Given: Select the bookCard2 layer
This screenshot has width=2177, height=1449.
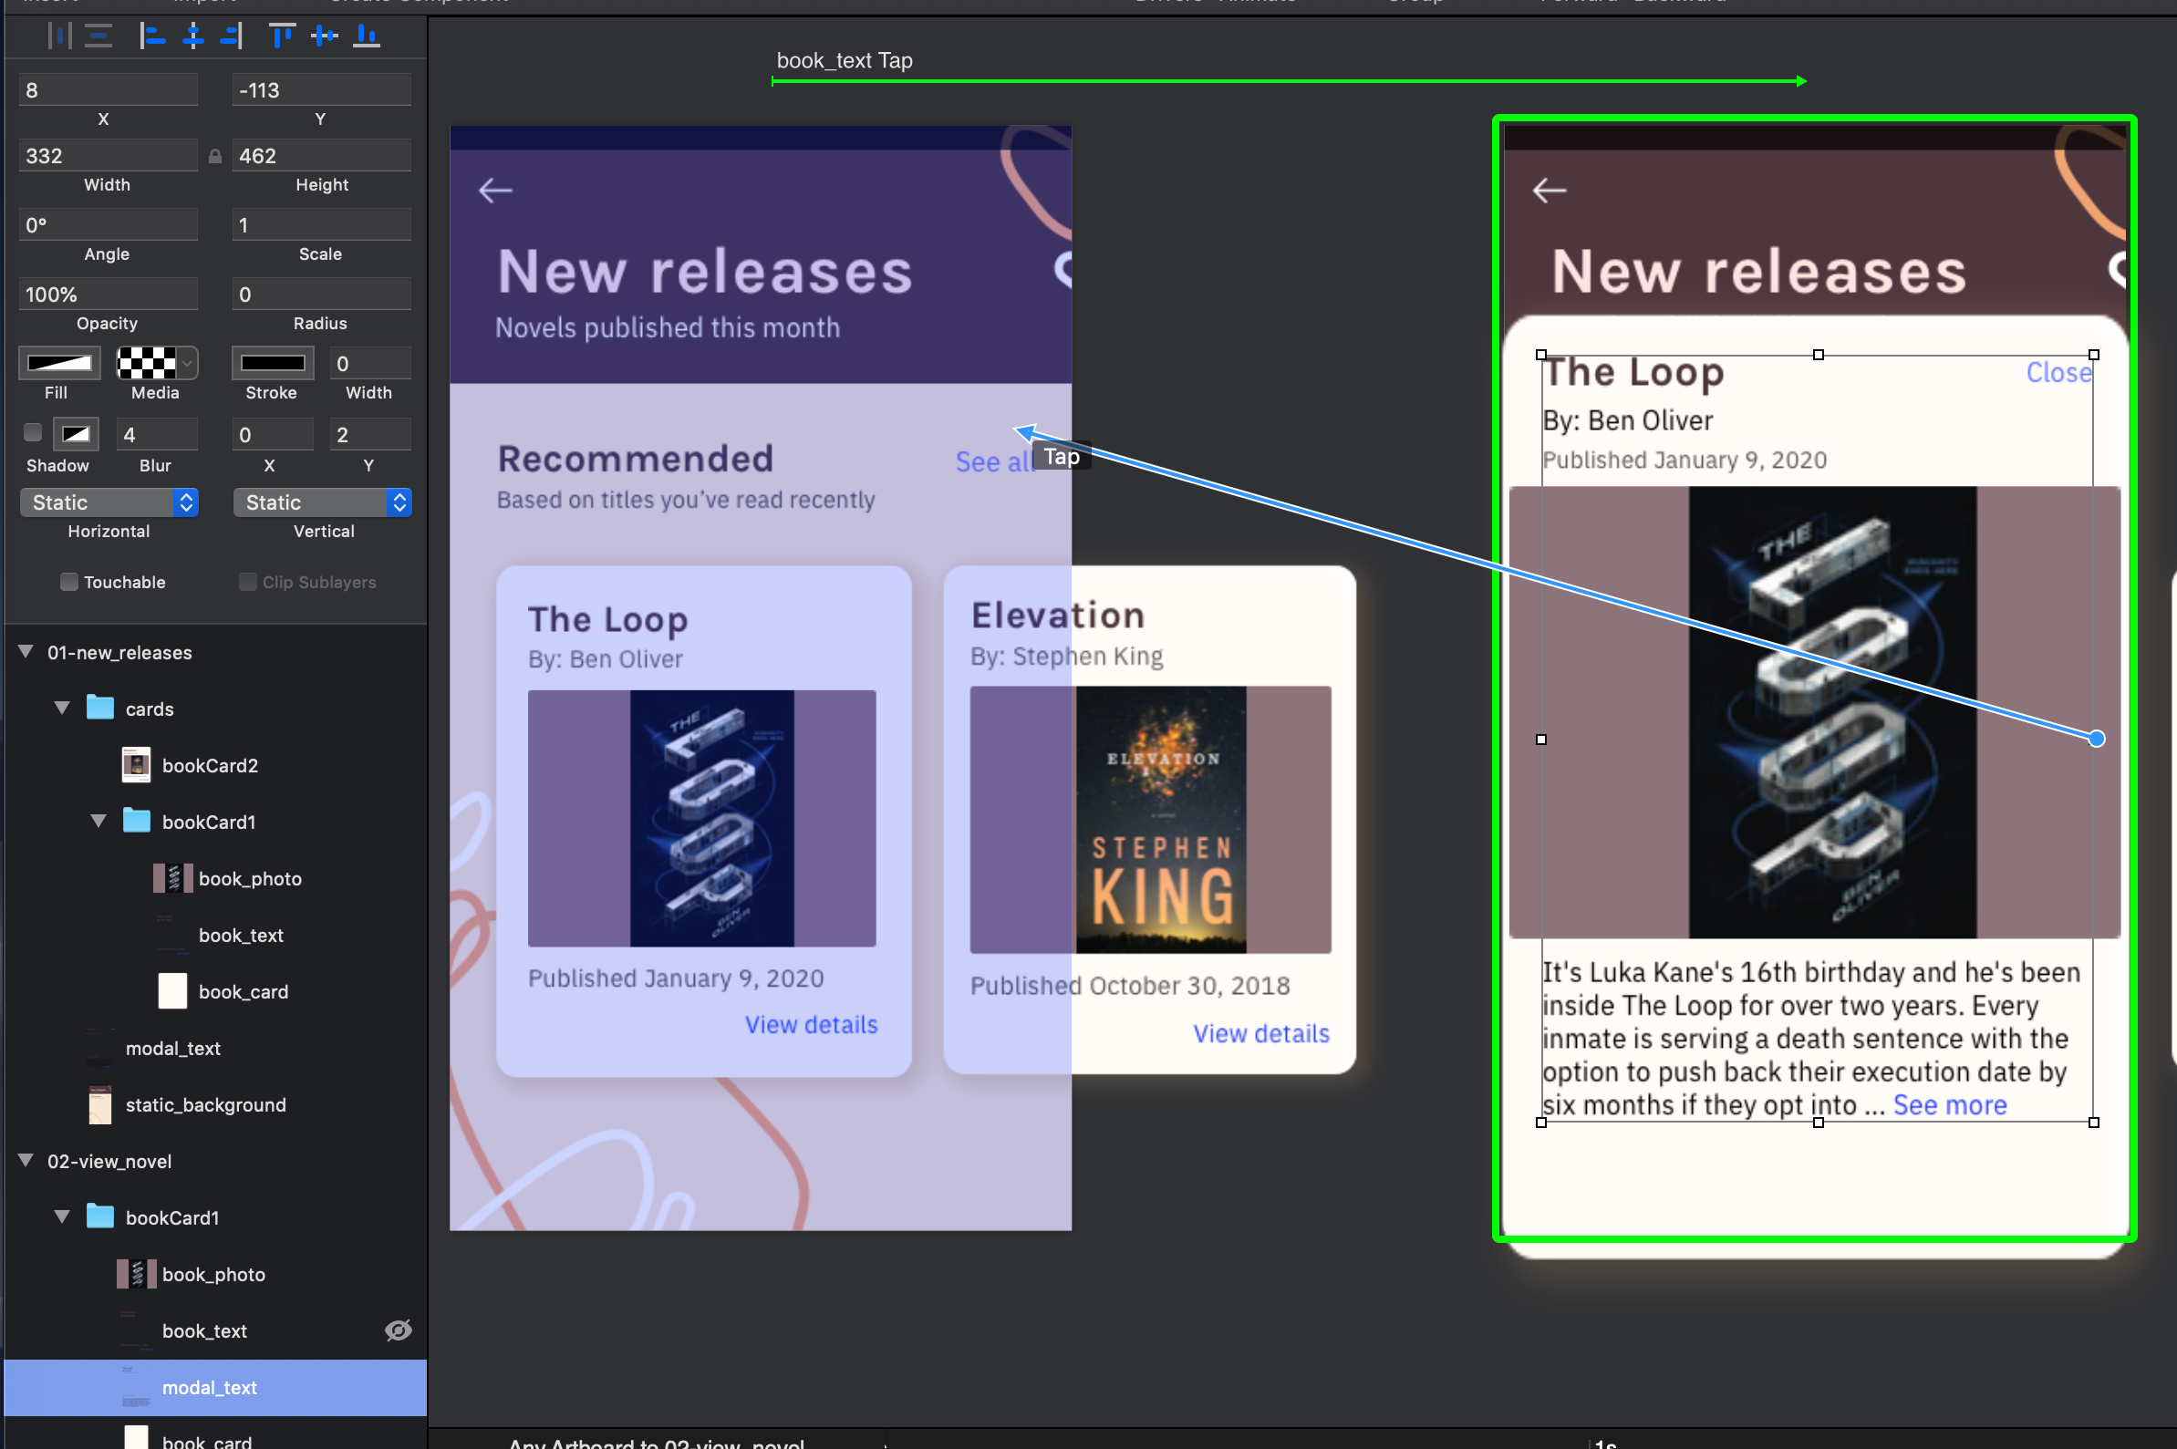Looking at the screenshot, I should (210, 765).
